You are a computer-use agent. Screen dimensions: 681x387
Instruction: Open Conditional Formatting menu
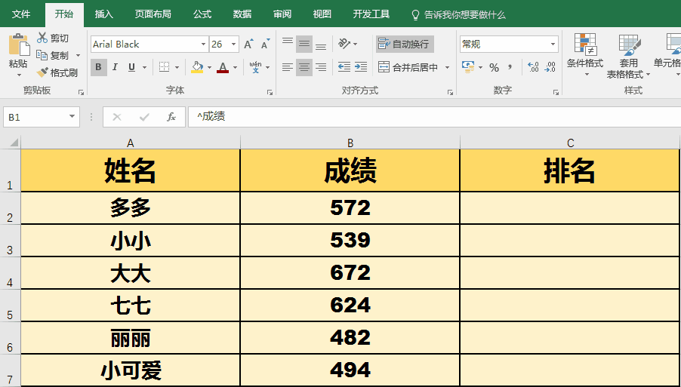[585, 56]
